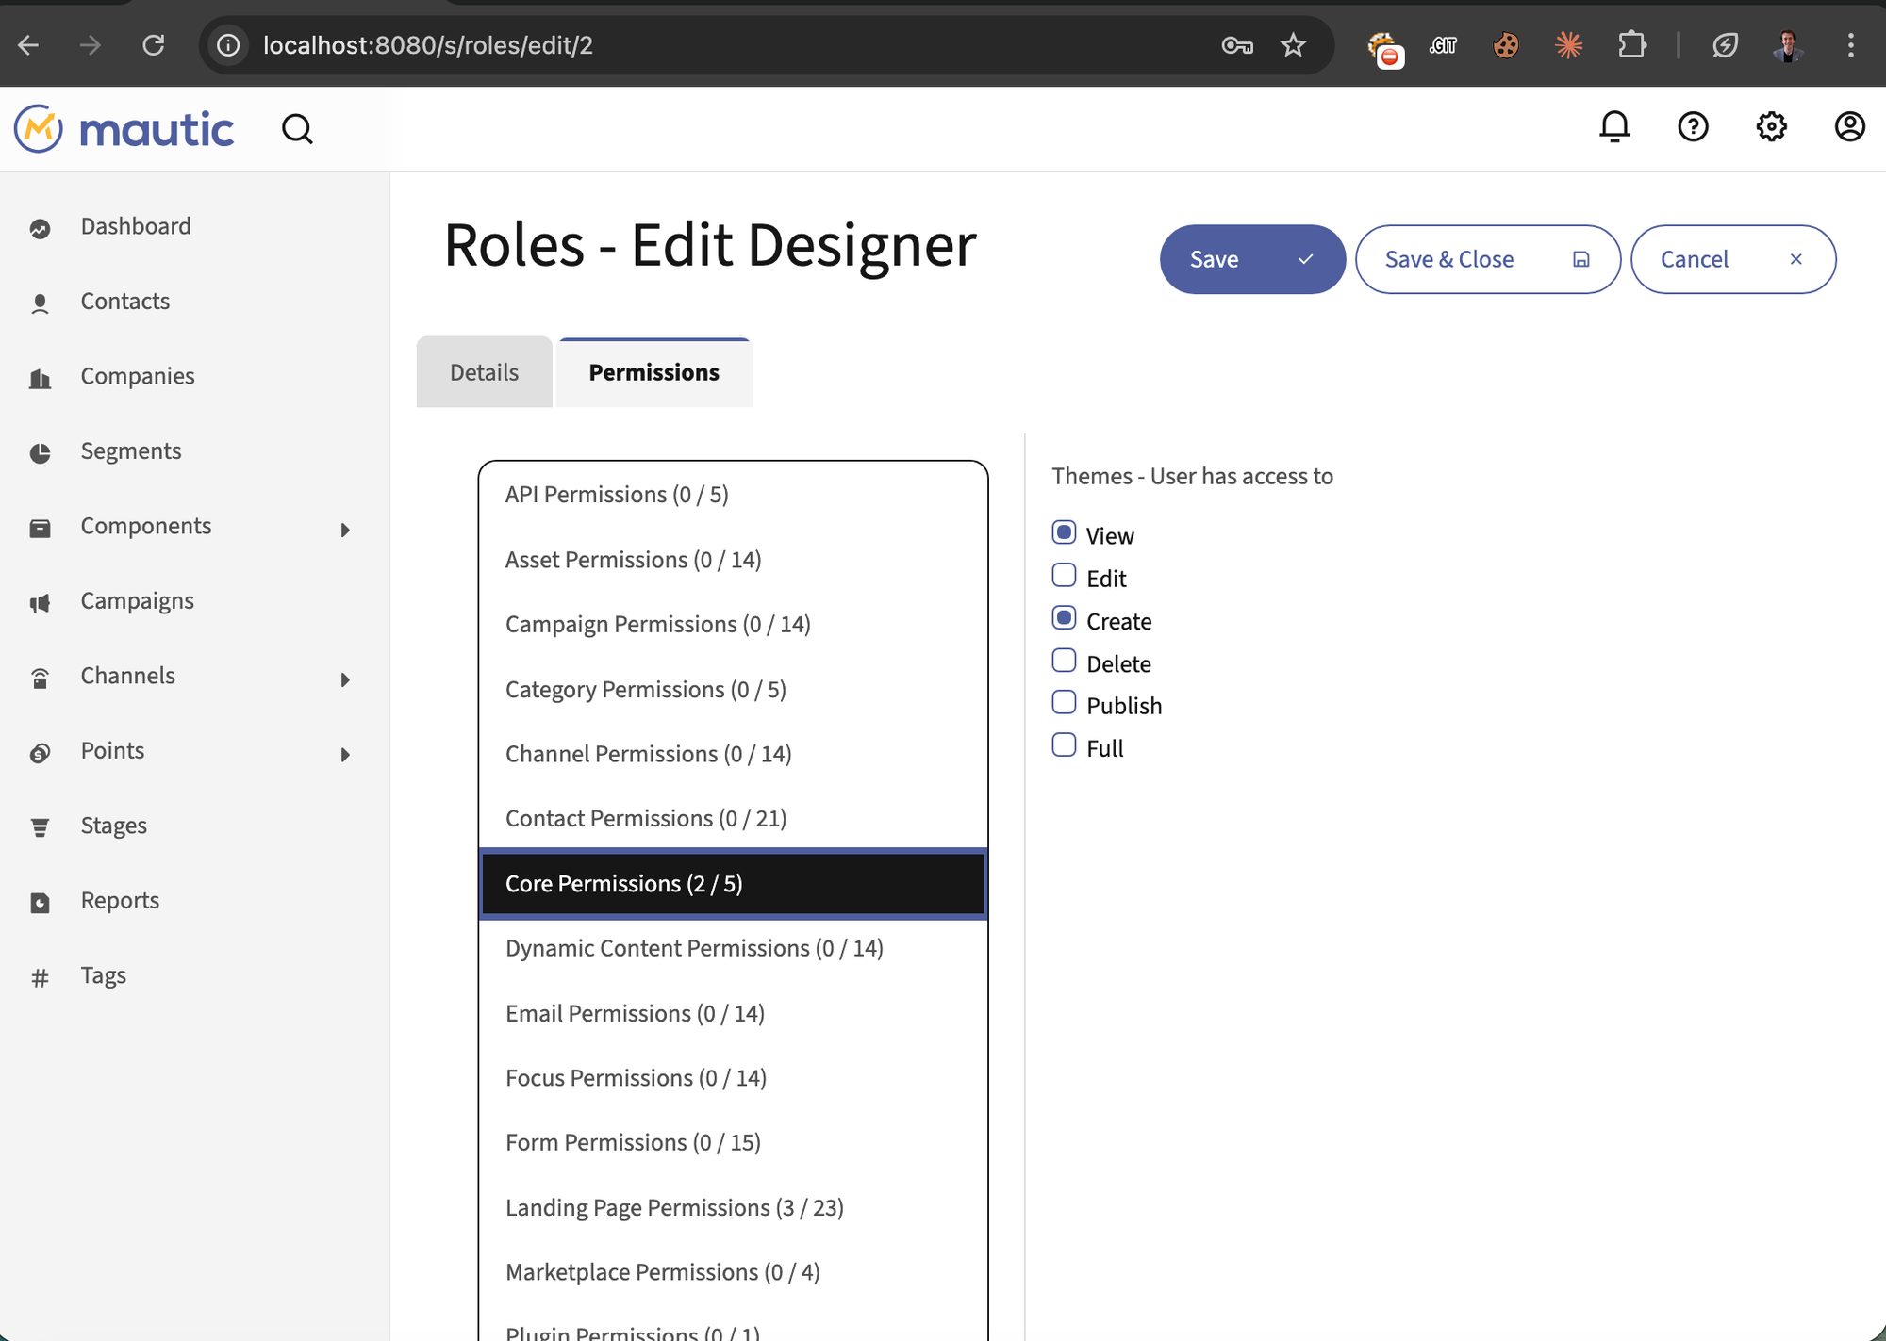Click the Stages funnel icon

[40, 827]
